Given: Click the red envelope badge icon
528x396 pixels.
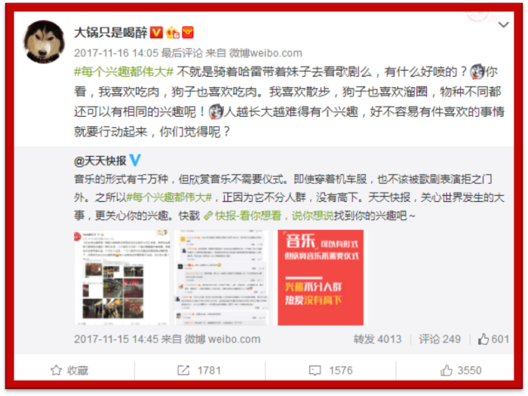Looking at the screenshot, I should pyautogui.click(x=188, y=32).
